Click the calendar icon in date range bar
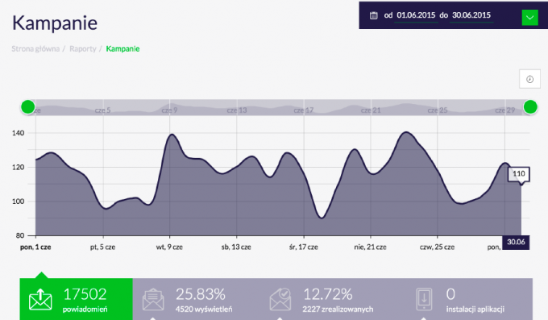 [374, 15]
